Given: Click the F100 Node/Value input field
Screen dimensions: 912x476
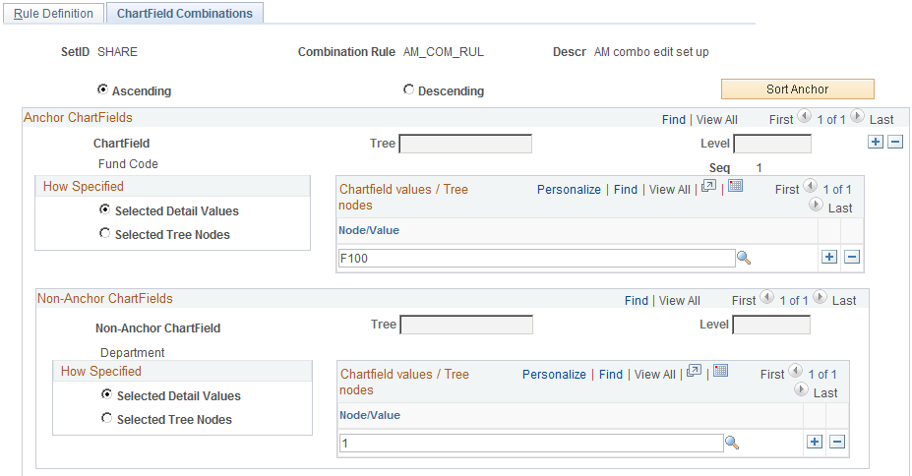Looking at the screenshot, I should pyautogui.click(x=537, y=258).
